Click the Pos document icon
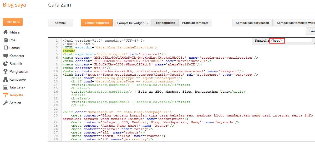This screenshot has width=315, height=145. pos(5,40)
